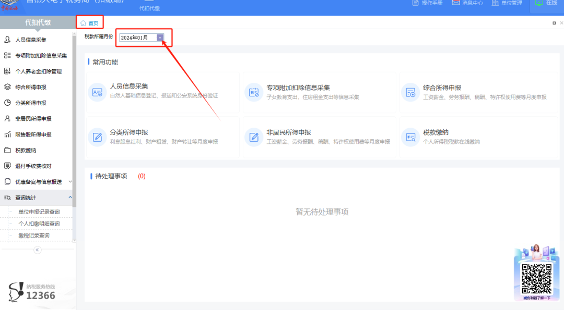The image size is (564, 310).
Task: Collapse the sidebar with the arrow button
Action: click(x=37, y=250)
